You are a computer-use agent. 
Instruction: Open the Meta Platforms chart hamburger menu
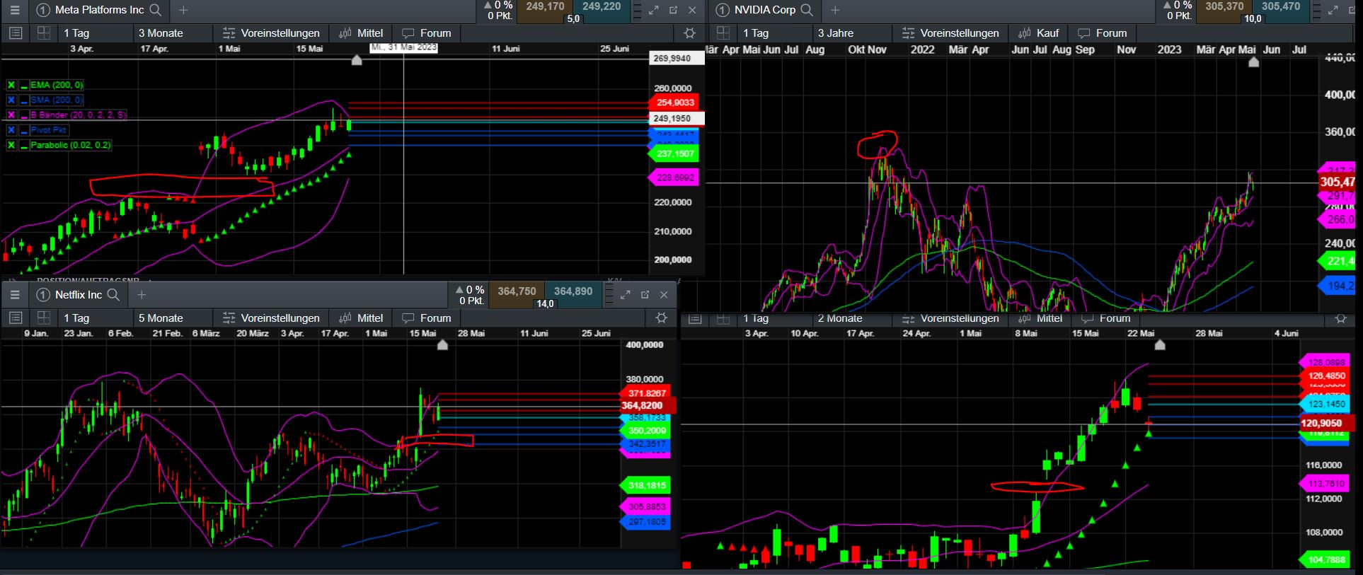tap(15, 10)
